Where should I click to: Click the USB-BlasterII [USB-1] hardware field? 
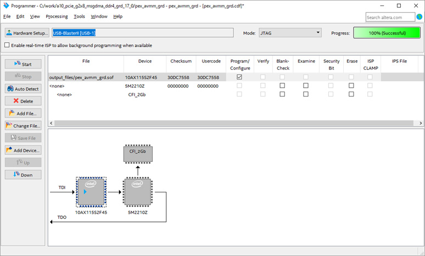143,33
